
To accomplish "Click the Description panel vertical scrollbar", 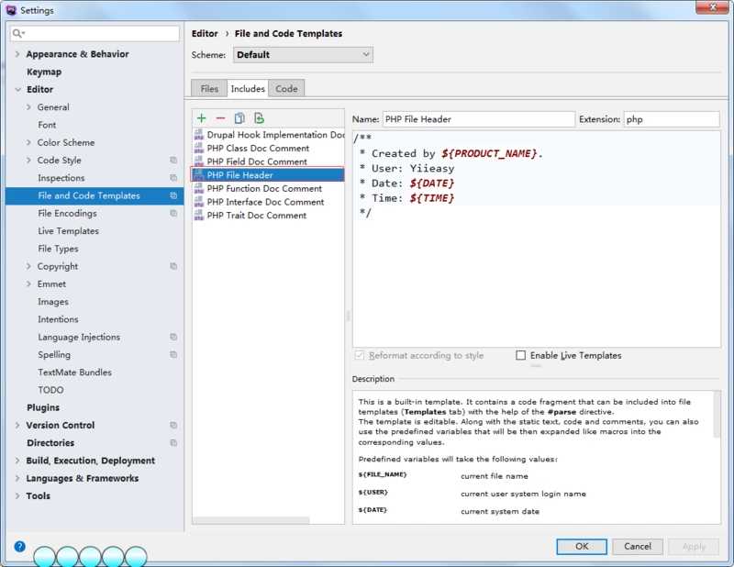I will point(717,415).
